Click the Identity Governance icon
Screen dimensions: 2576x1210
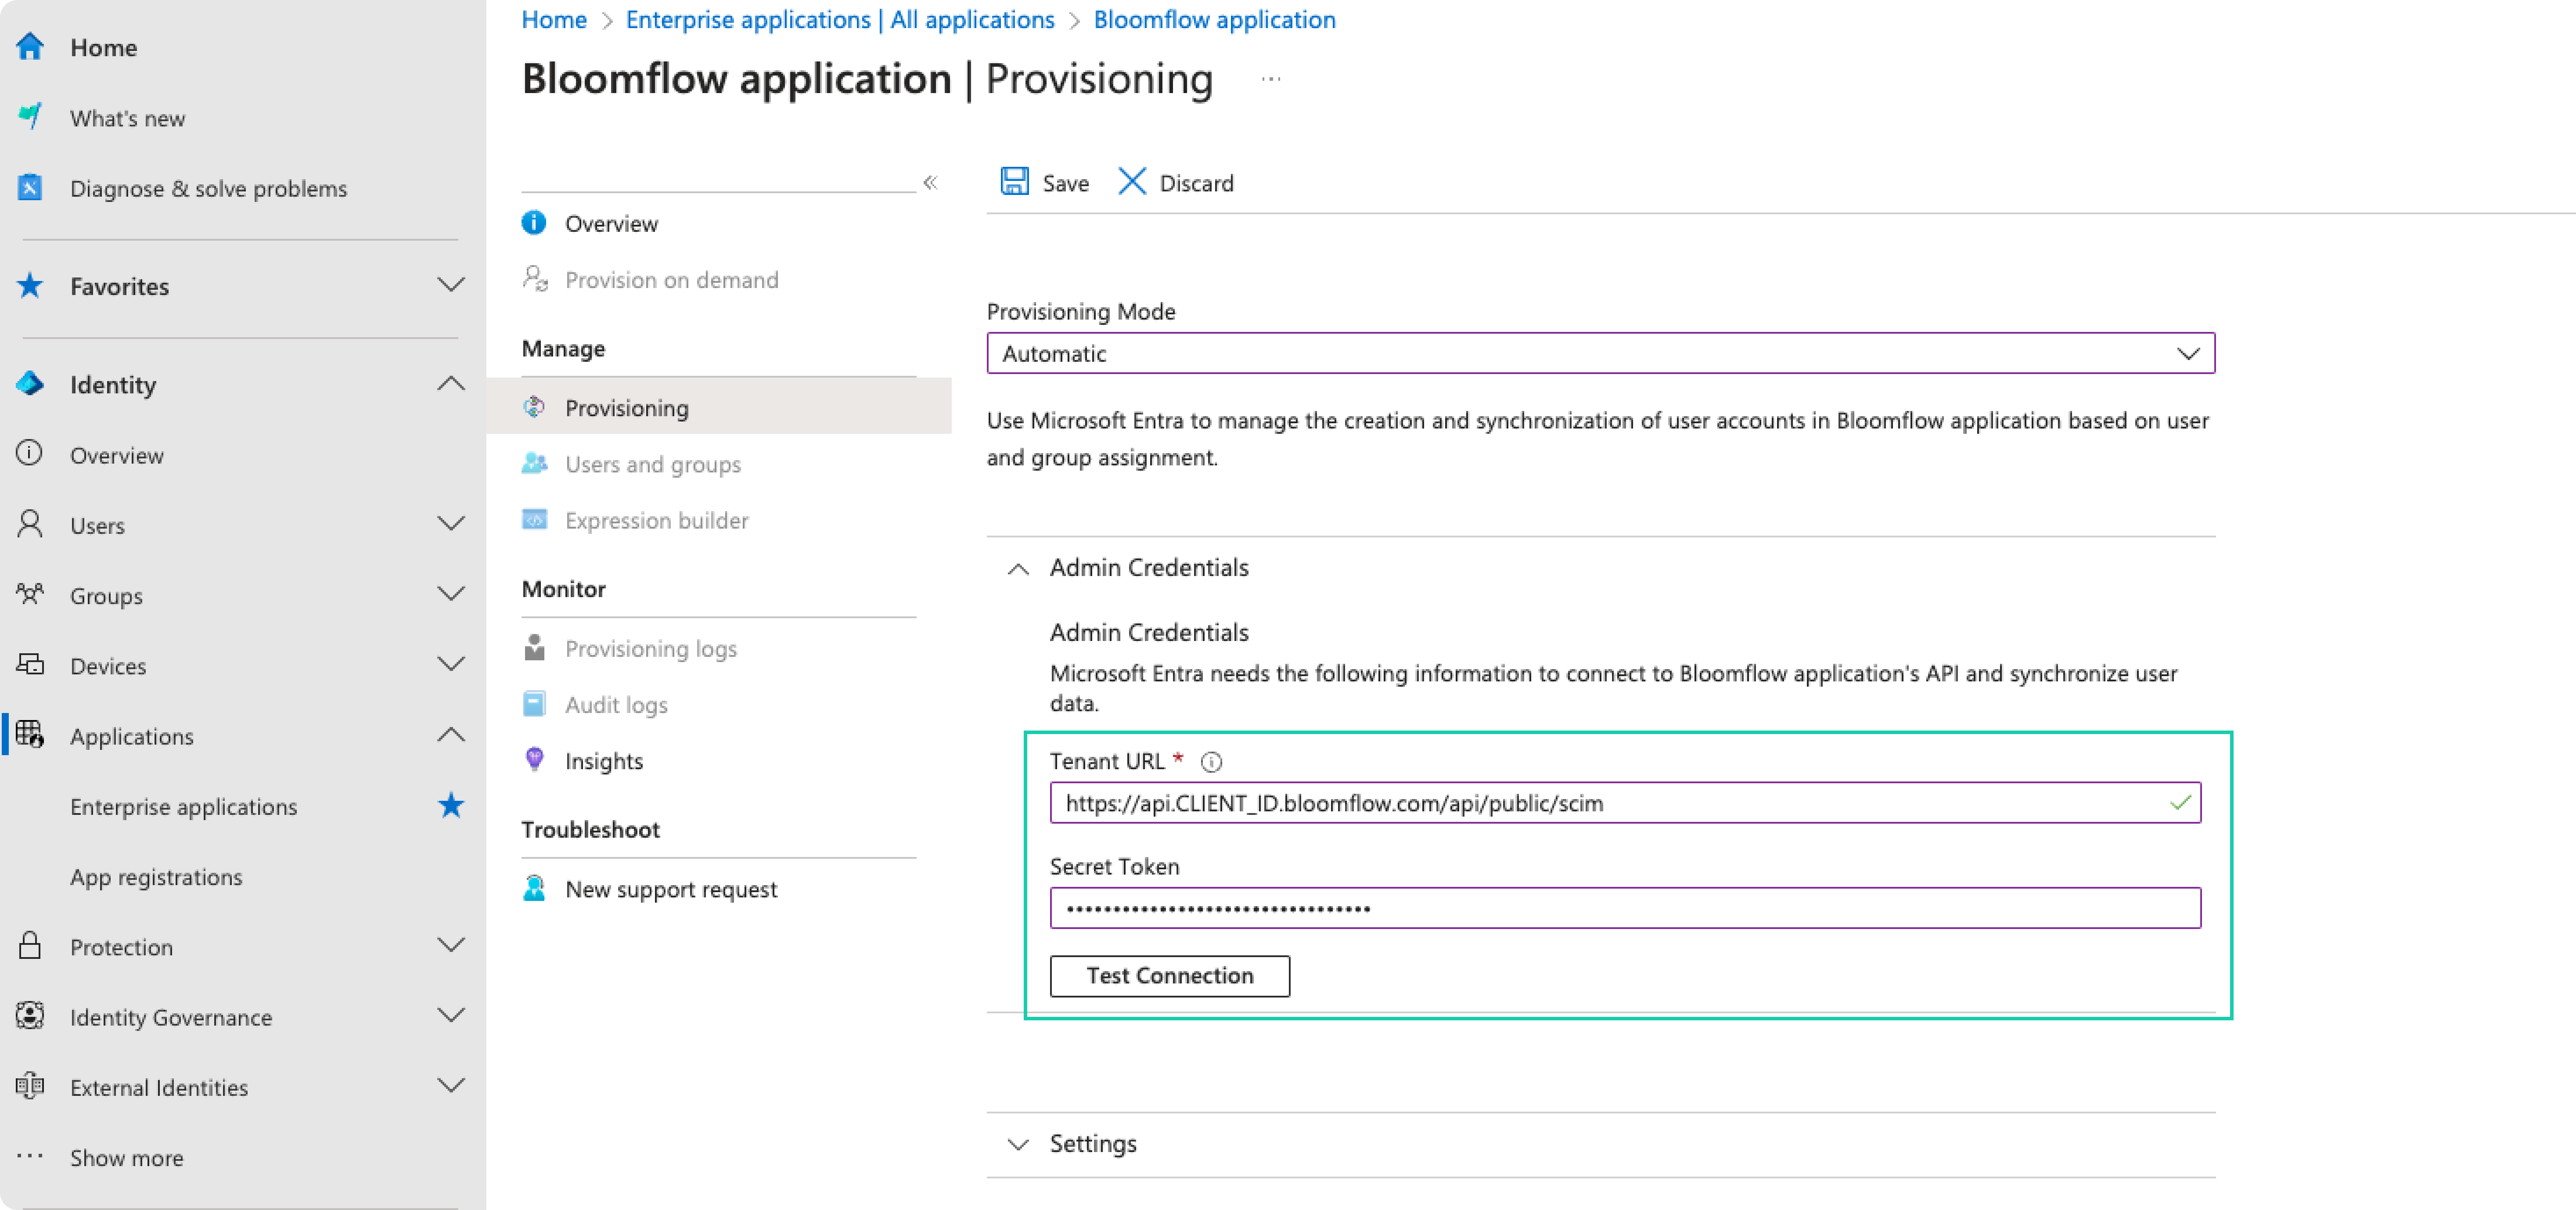pyautogui.click(x=30, y=1016)
